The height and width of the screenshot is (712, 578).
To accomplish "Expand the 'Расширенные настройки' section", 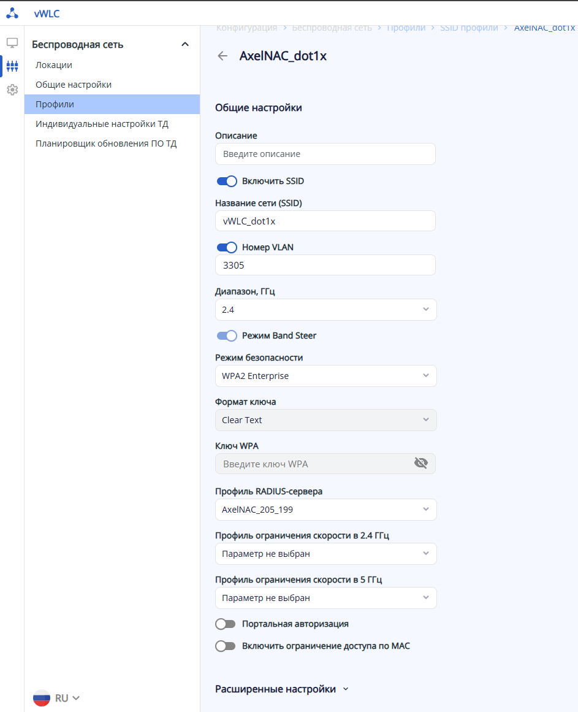I will point(282,689).
